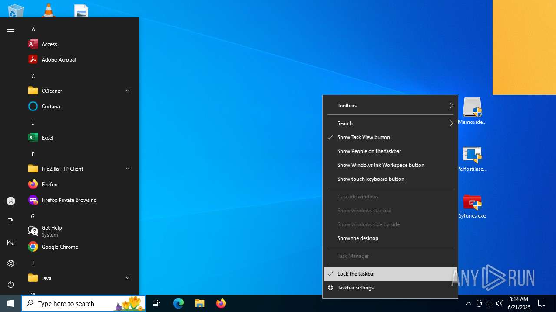
Task: Open File Explorer from the taskbar
Action: click(200, 303)
